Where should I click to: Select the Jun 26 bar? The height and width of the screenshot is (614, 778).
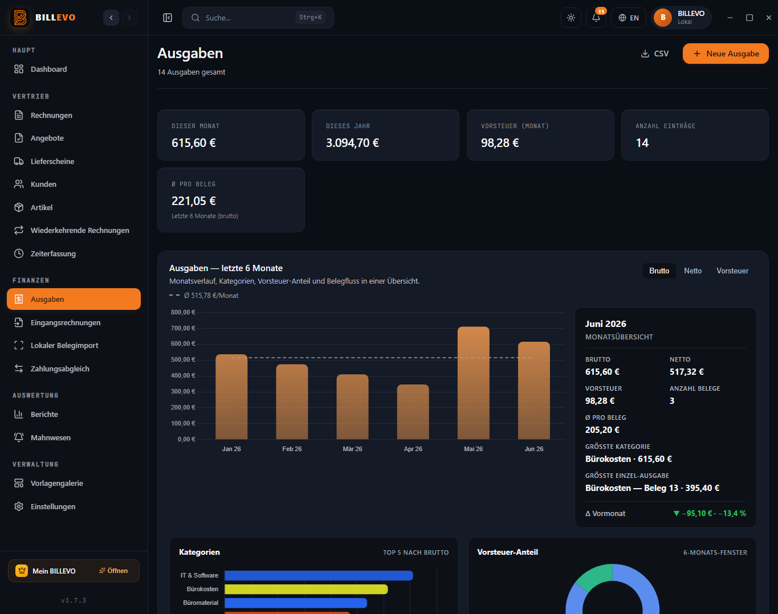pyautogui.click(x=533, y=390)
